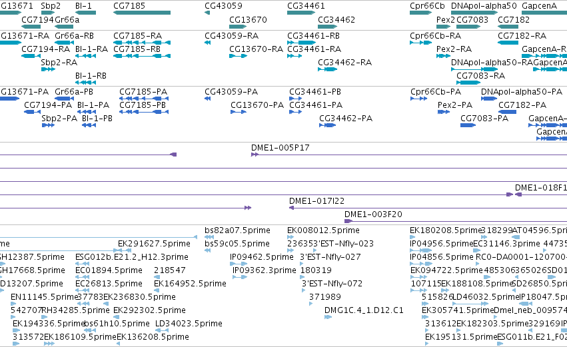The height and width of the screenshot is (347, 567).
Task: Select EST IP09362.3prime
Action: pos(265,270)
